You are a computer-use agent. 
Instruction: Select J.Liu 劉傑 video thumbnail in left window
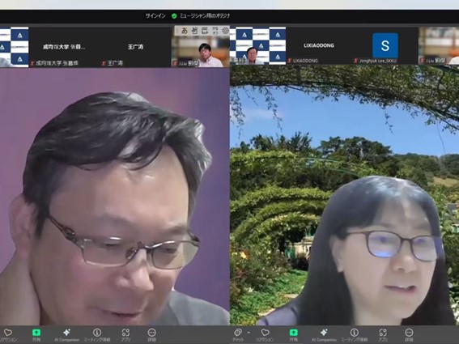point(201,47)
